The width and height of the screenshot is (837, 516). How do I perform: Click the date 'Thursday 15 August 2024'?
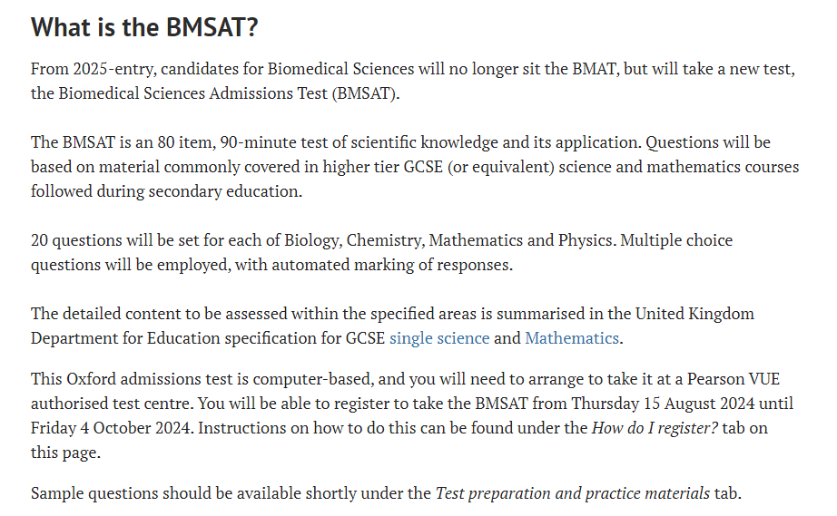[x=663, y=404]
